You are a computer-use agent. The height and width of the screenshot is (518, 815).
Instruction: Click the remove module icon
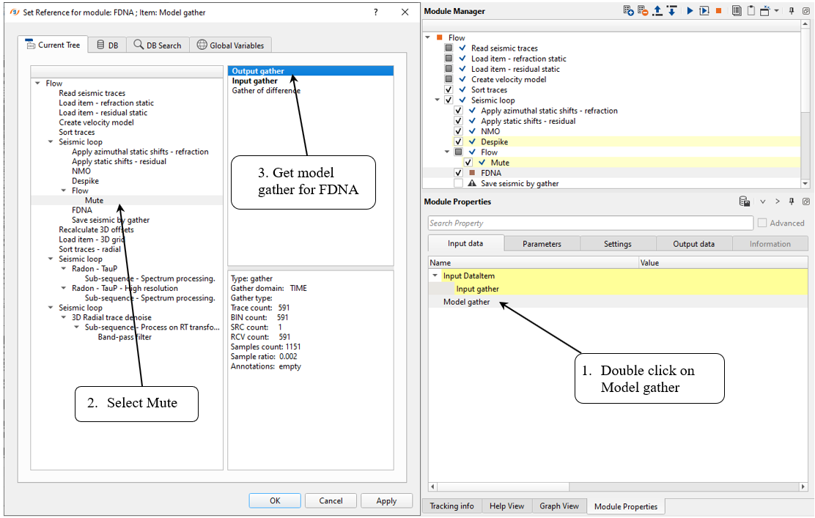click(643, 11)
